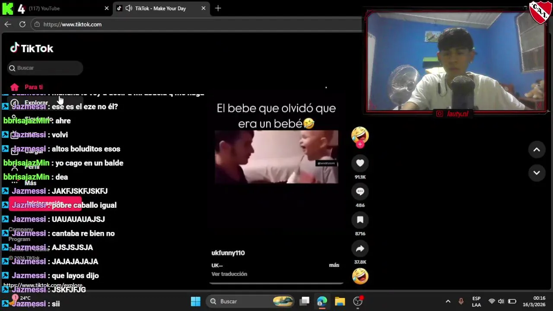The width and height of the screenshot is (553, 311).
Task: Expand the description with 'más'
Action: click(334, 265)
